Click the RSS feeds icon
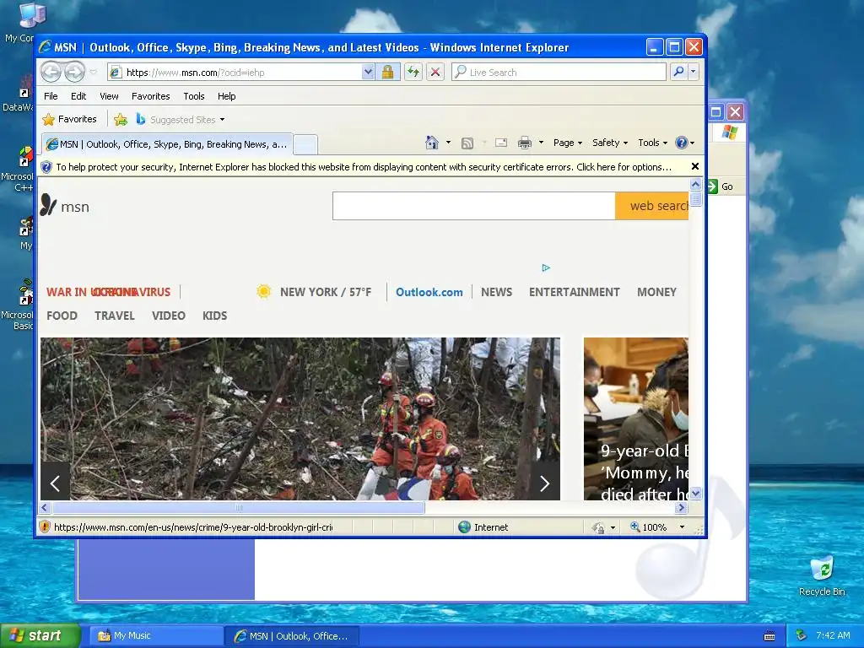Viewport: 864px width, 648px height. tap(467, 143)
